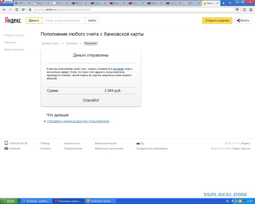Open the Контакты footer link
This screenshot has height=204, width=255.
tap(46, 149)
